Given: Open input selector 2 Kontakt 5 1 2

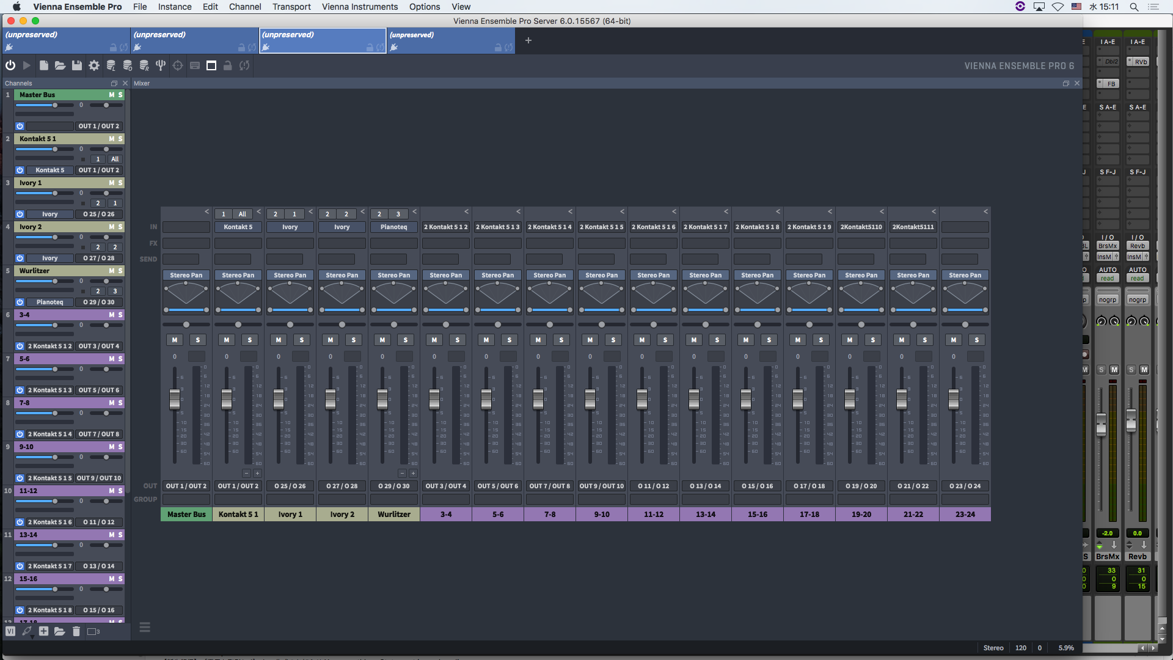Looking at the screenshot, I should [446, 227].
